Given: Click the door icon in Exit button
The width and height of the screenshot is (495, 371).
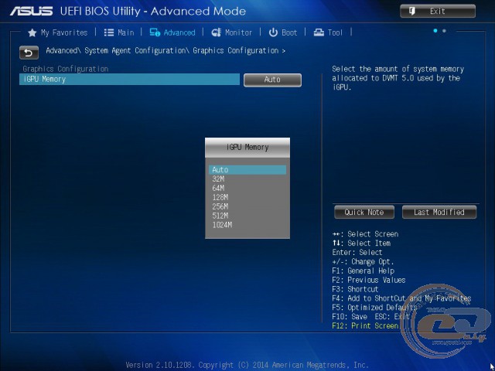Looking at the screenshot, I should pos(411,11).
